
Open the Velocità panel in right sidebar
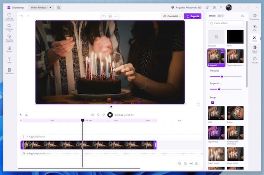254,60
